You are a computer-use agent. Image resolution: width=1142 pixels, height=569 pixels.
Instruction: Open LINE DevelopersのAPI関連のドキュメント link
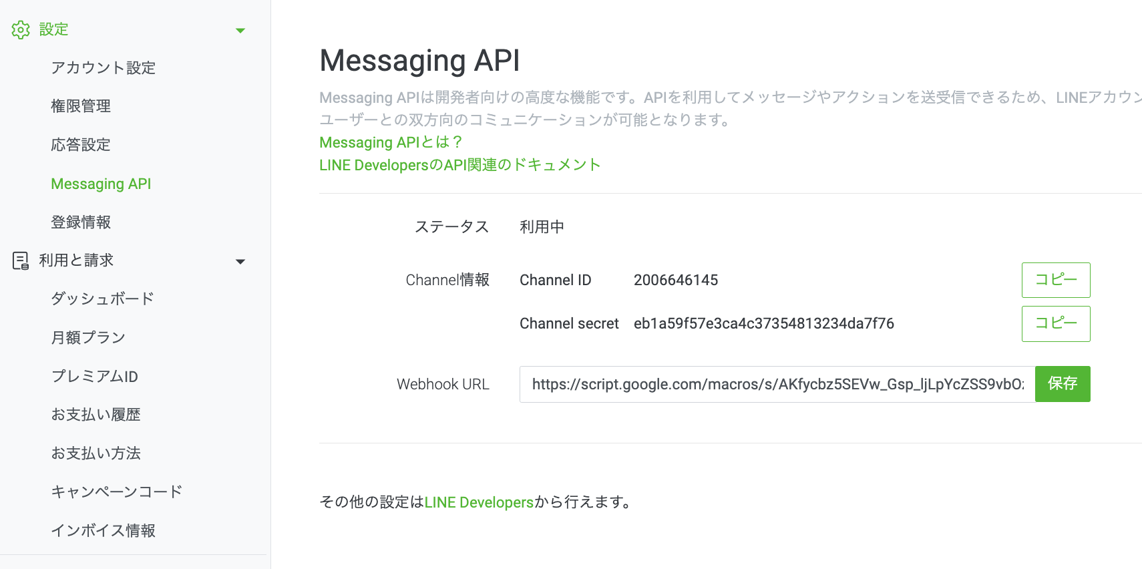click(x=460, y=165)
